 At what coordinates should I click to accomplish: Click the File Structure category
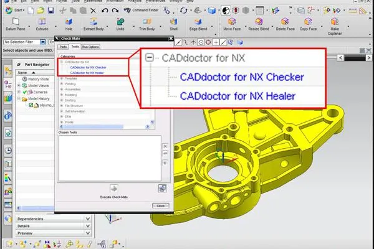(x=74, y=106)
